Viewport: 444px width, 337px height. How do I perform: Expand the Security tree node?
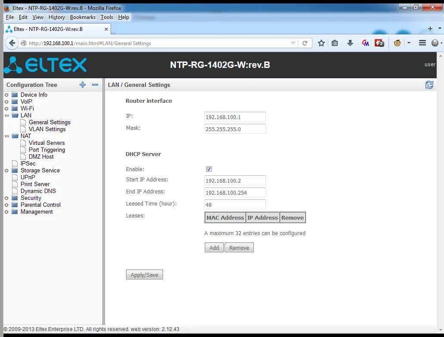point(6,198)
